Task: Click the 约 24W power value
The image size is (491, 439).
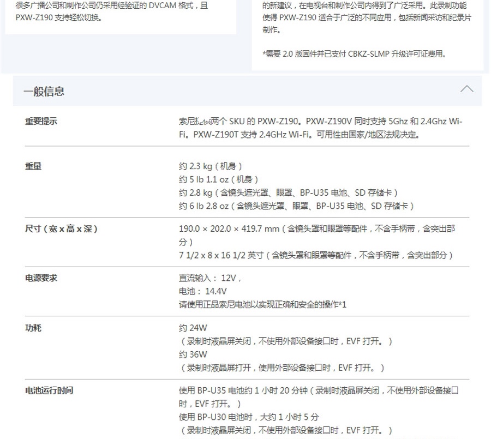Action: tap(193, 328)
